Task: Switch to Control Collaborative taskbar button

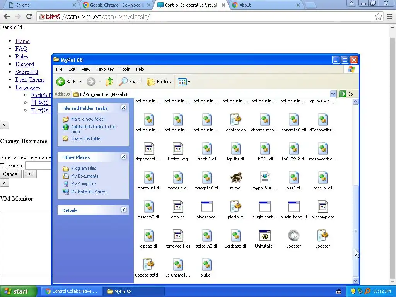Action: tap(72, 291)
